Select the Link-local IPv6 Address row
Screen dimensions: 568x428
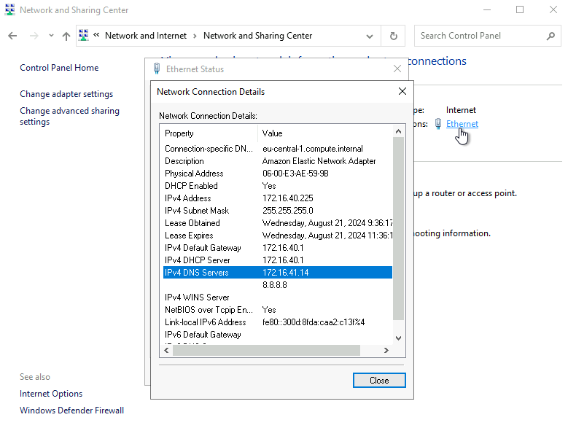(278, 322)
